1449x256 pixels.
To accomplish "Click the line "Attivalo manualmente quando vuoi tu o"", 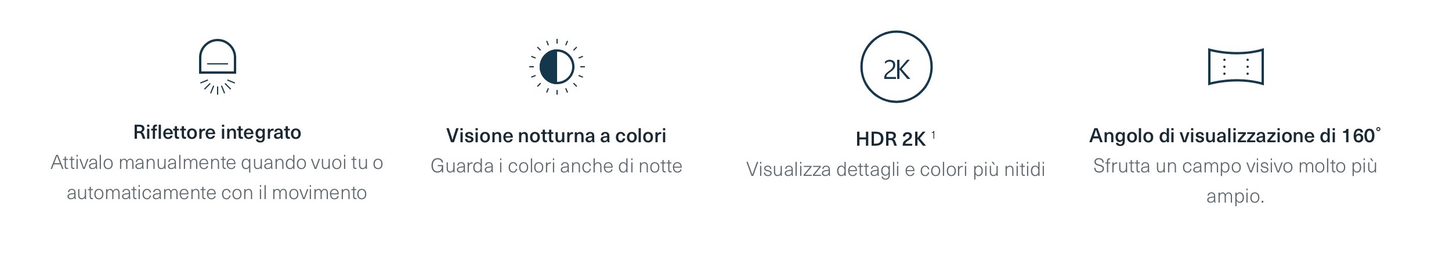I will [x=217, y=163].
